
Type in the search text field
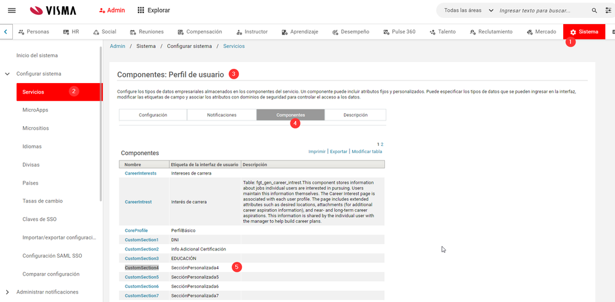point(542,10)
